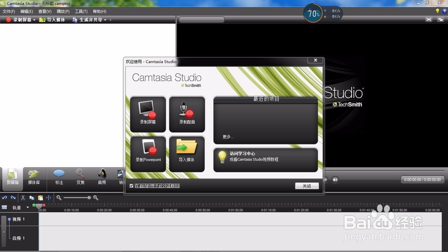Open the Edit (编辑) menu
Viewport: 448px width, 252px height.
(x=26, y=12)
